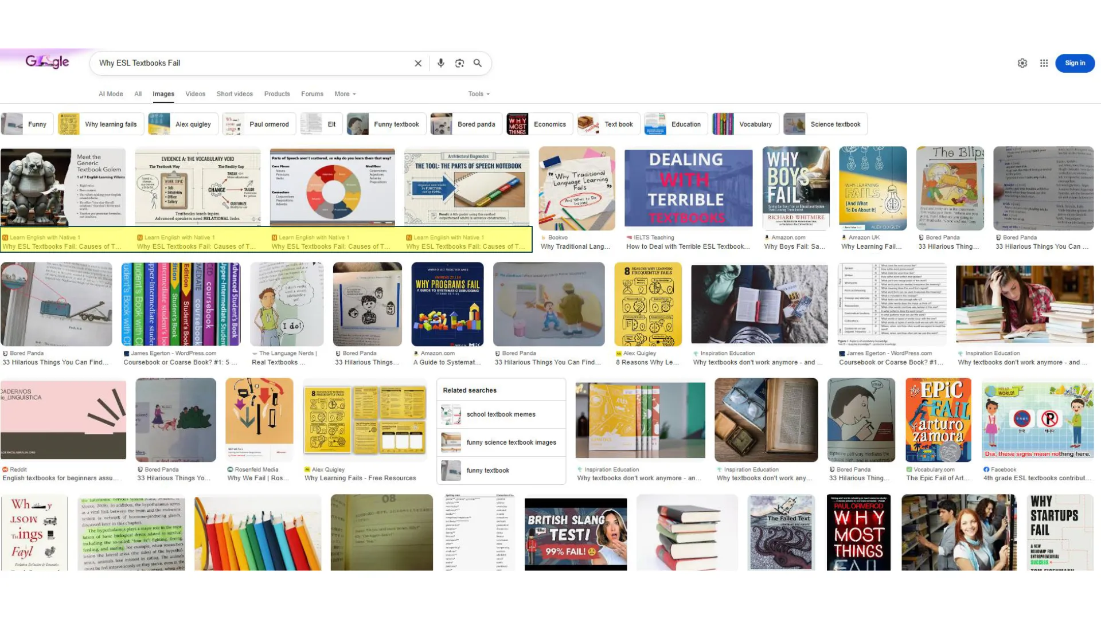The width and height of the screenshot is (1101, 619).
Task: Open the Google apps grid
Action: pyautogui.click(x=1044, y=63)
